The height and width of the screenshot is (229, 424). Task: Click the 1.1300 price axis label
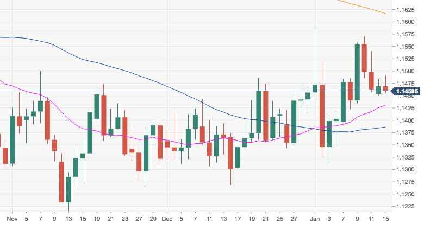(x=406, y=170)
